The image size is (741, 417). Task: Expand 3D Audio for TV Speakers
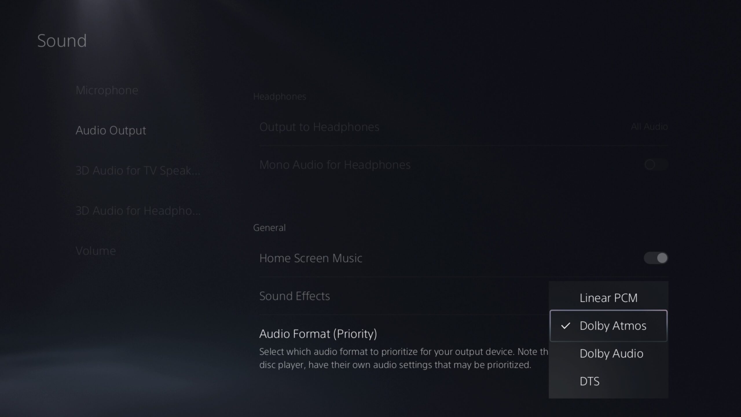pos(137,170)
